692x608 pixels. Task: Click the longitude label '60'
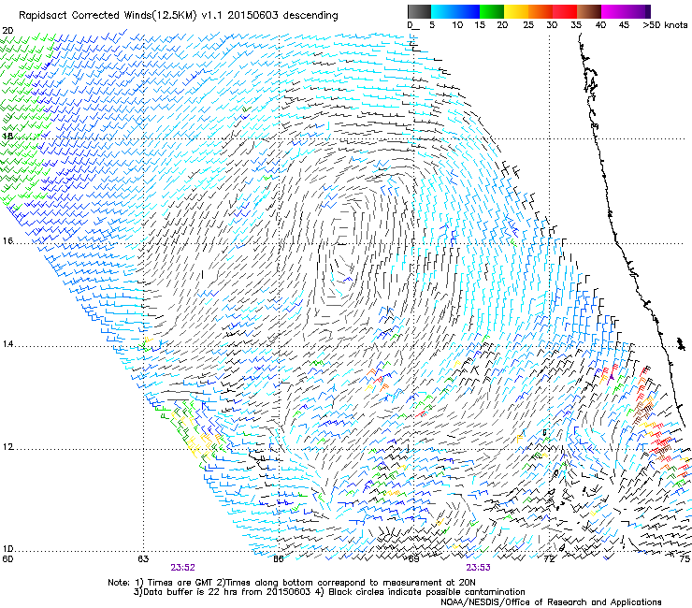point(7,559)
